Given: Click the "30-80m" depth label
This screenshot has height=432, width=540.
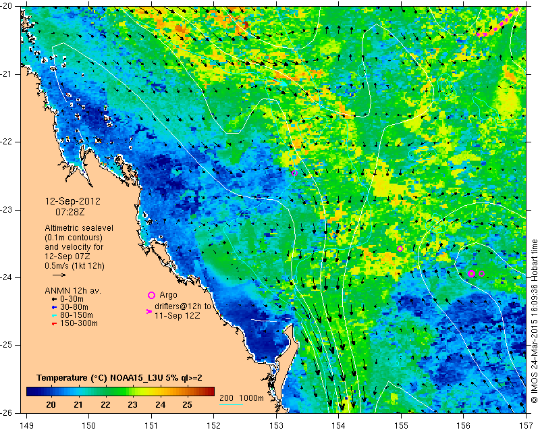Looking at the screenshot, I should [x=74, y=307].
